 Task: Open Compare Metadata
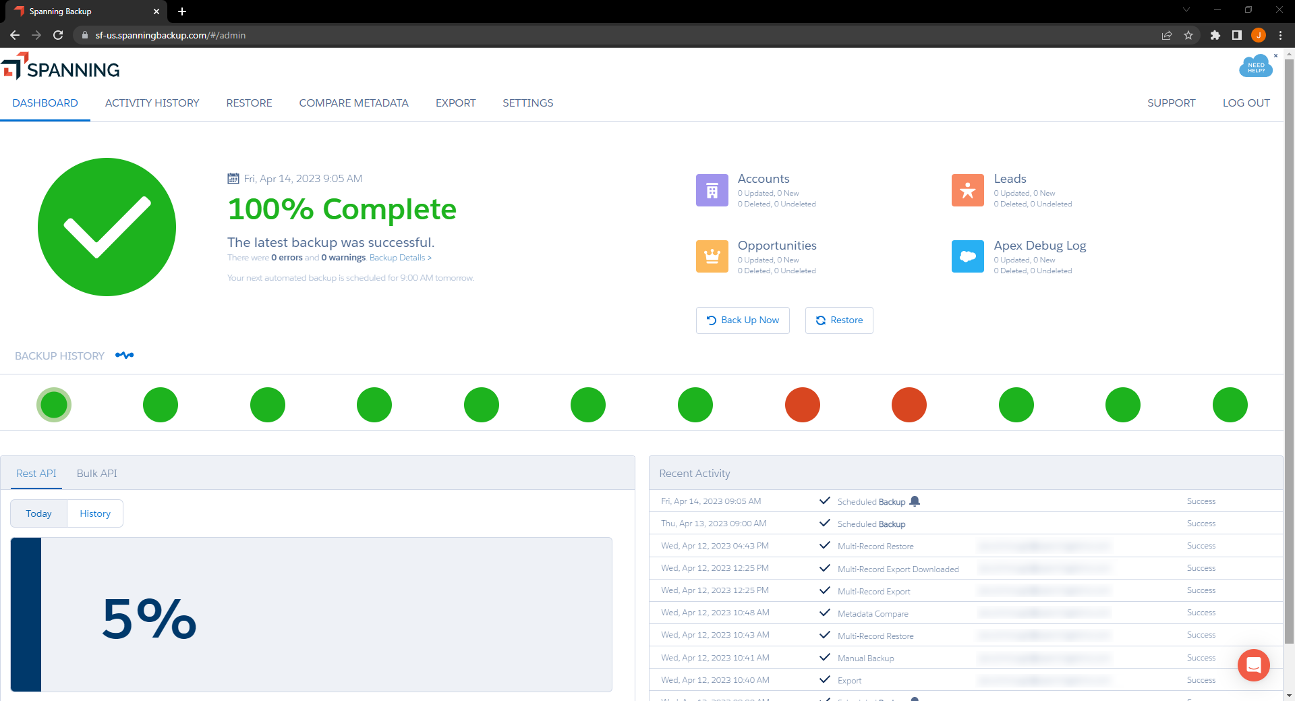pos(353,103)
